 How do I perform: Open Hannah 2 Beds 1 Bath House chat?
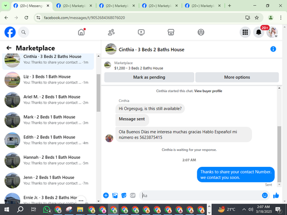[48, 160]
